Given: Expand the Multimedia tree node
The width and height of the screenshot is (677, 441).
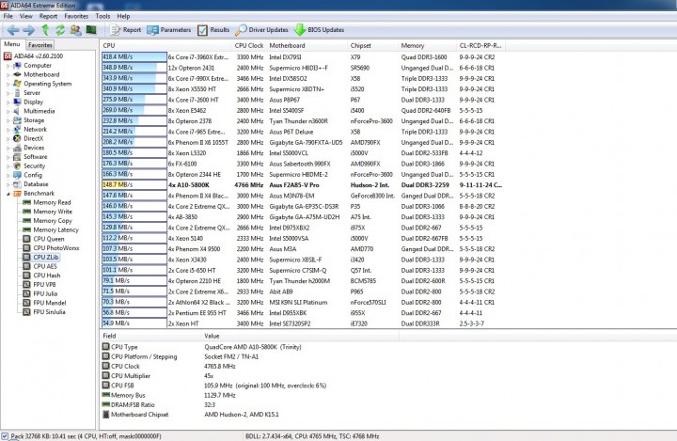Looking at the screenshot, I should pos(8,111).
